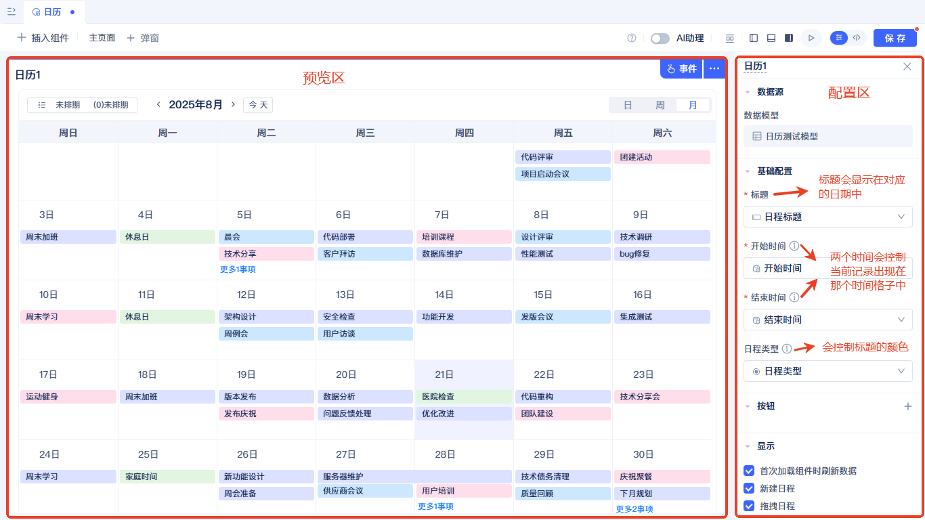925x520 pixels.
Task: Collapse the 基础配置 section
Action: coord(748,171)
